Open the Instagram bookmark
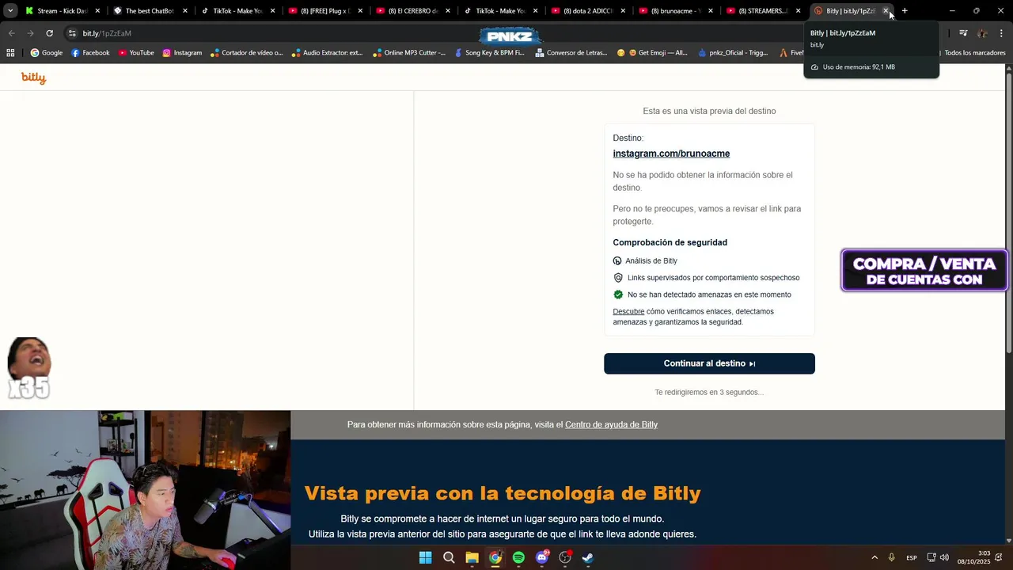 (182, 53)
